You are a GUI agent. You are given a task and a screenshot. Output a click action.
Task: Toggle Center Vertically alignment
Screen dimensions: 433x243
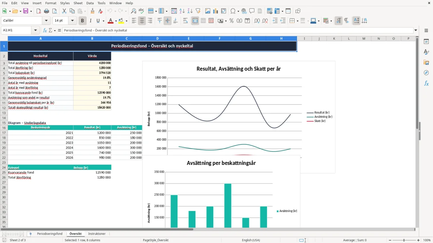[167, 21]
